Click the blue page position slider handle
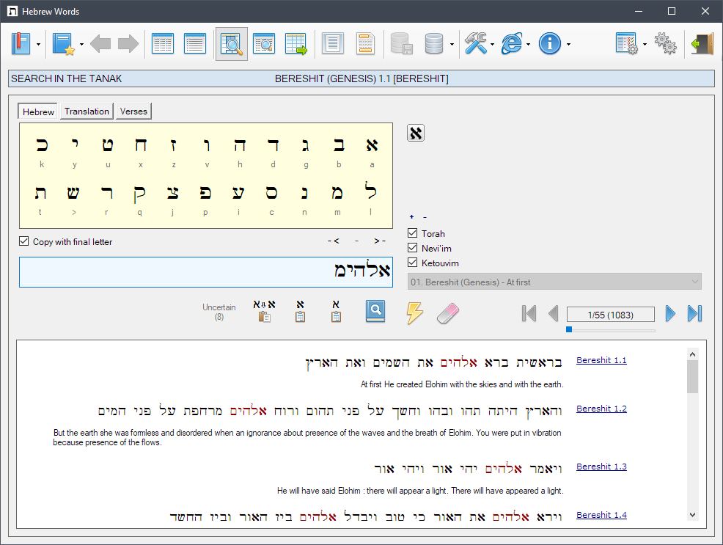Screen dimensions: 723x545 coord(569,329)
